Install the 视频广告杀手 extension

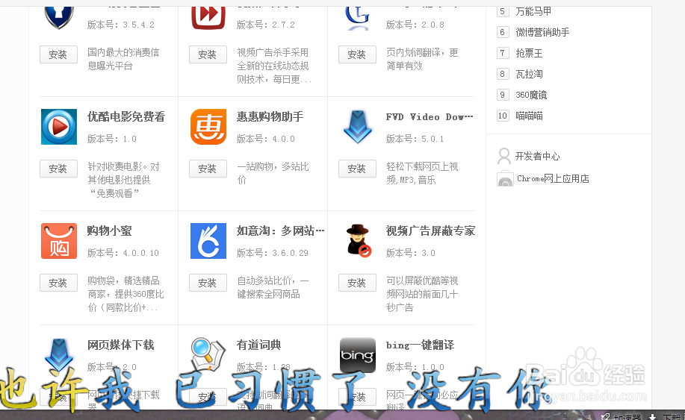(208, 54)
